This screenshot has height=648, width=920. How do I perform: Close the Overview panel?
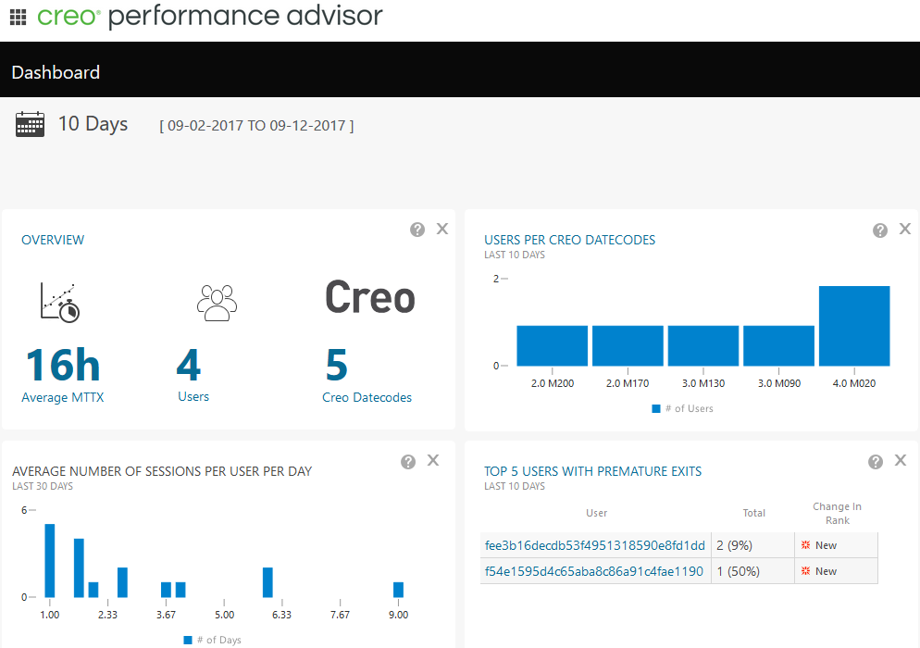(x=442, y=229)
